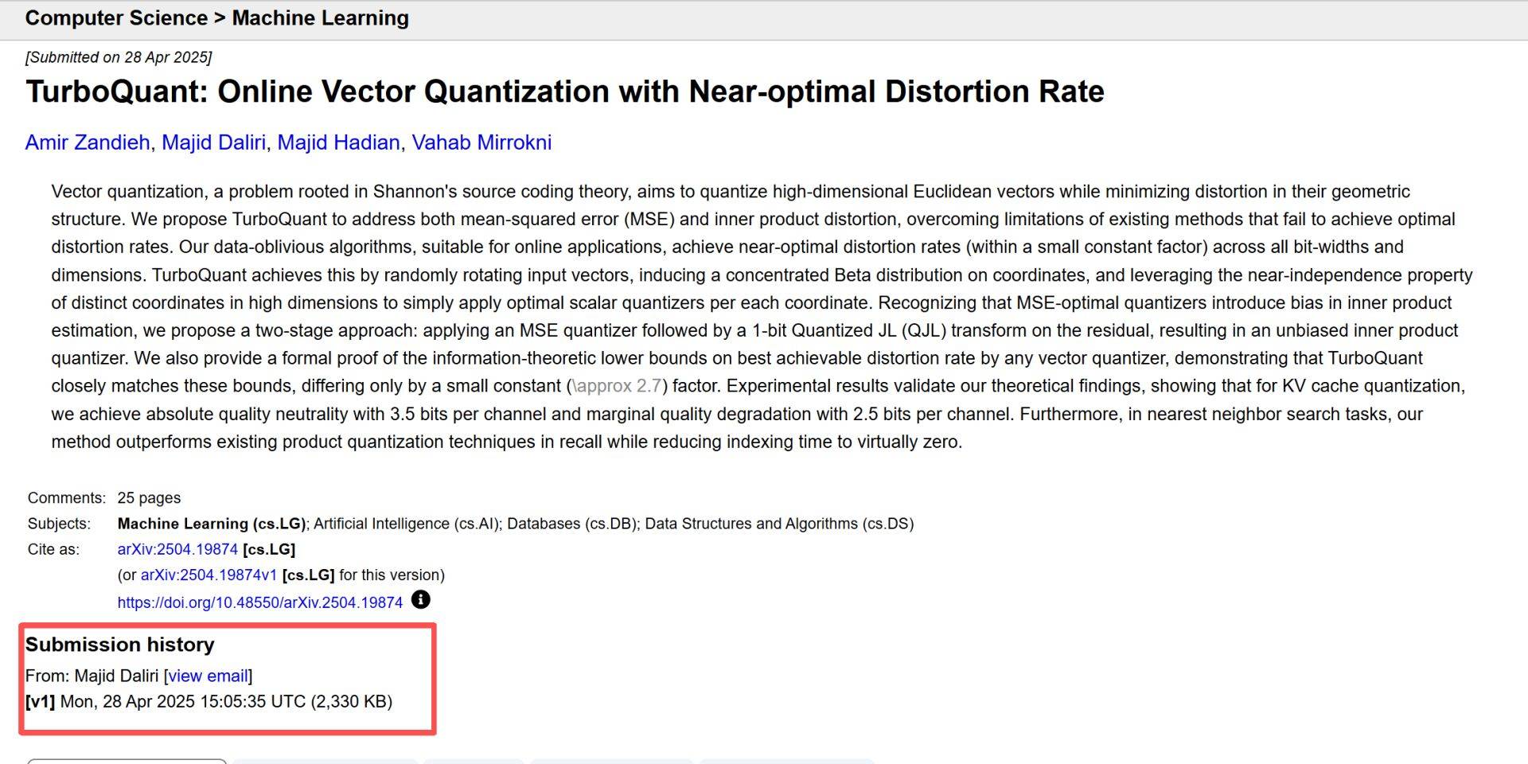Open author Amir Zandieh's link
The image size is (1528, 764).
[88, 142]
